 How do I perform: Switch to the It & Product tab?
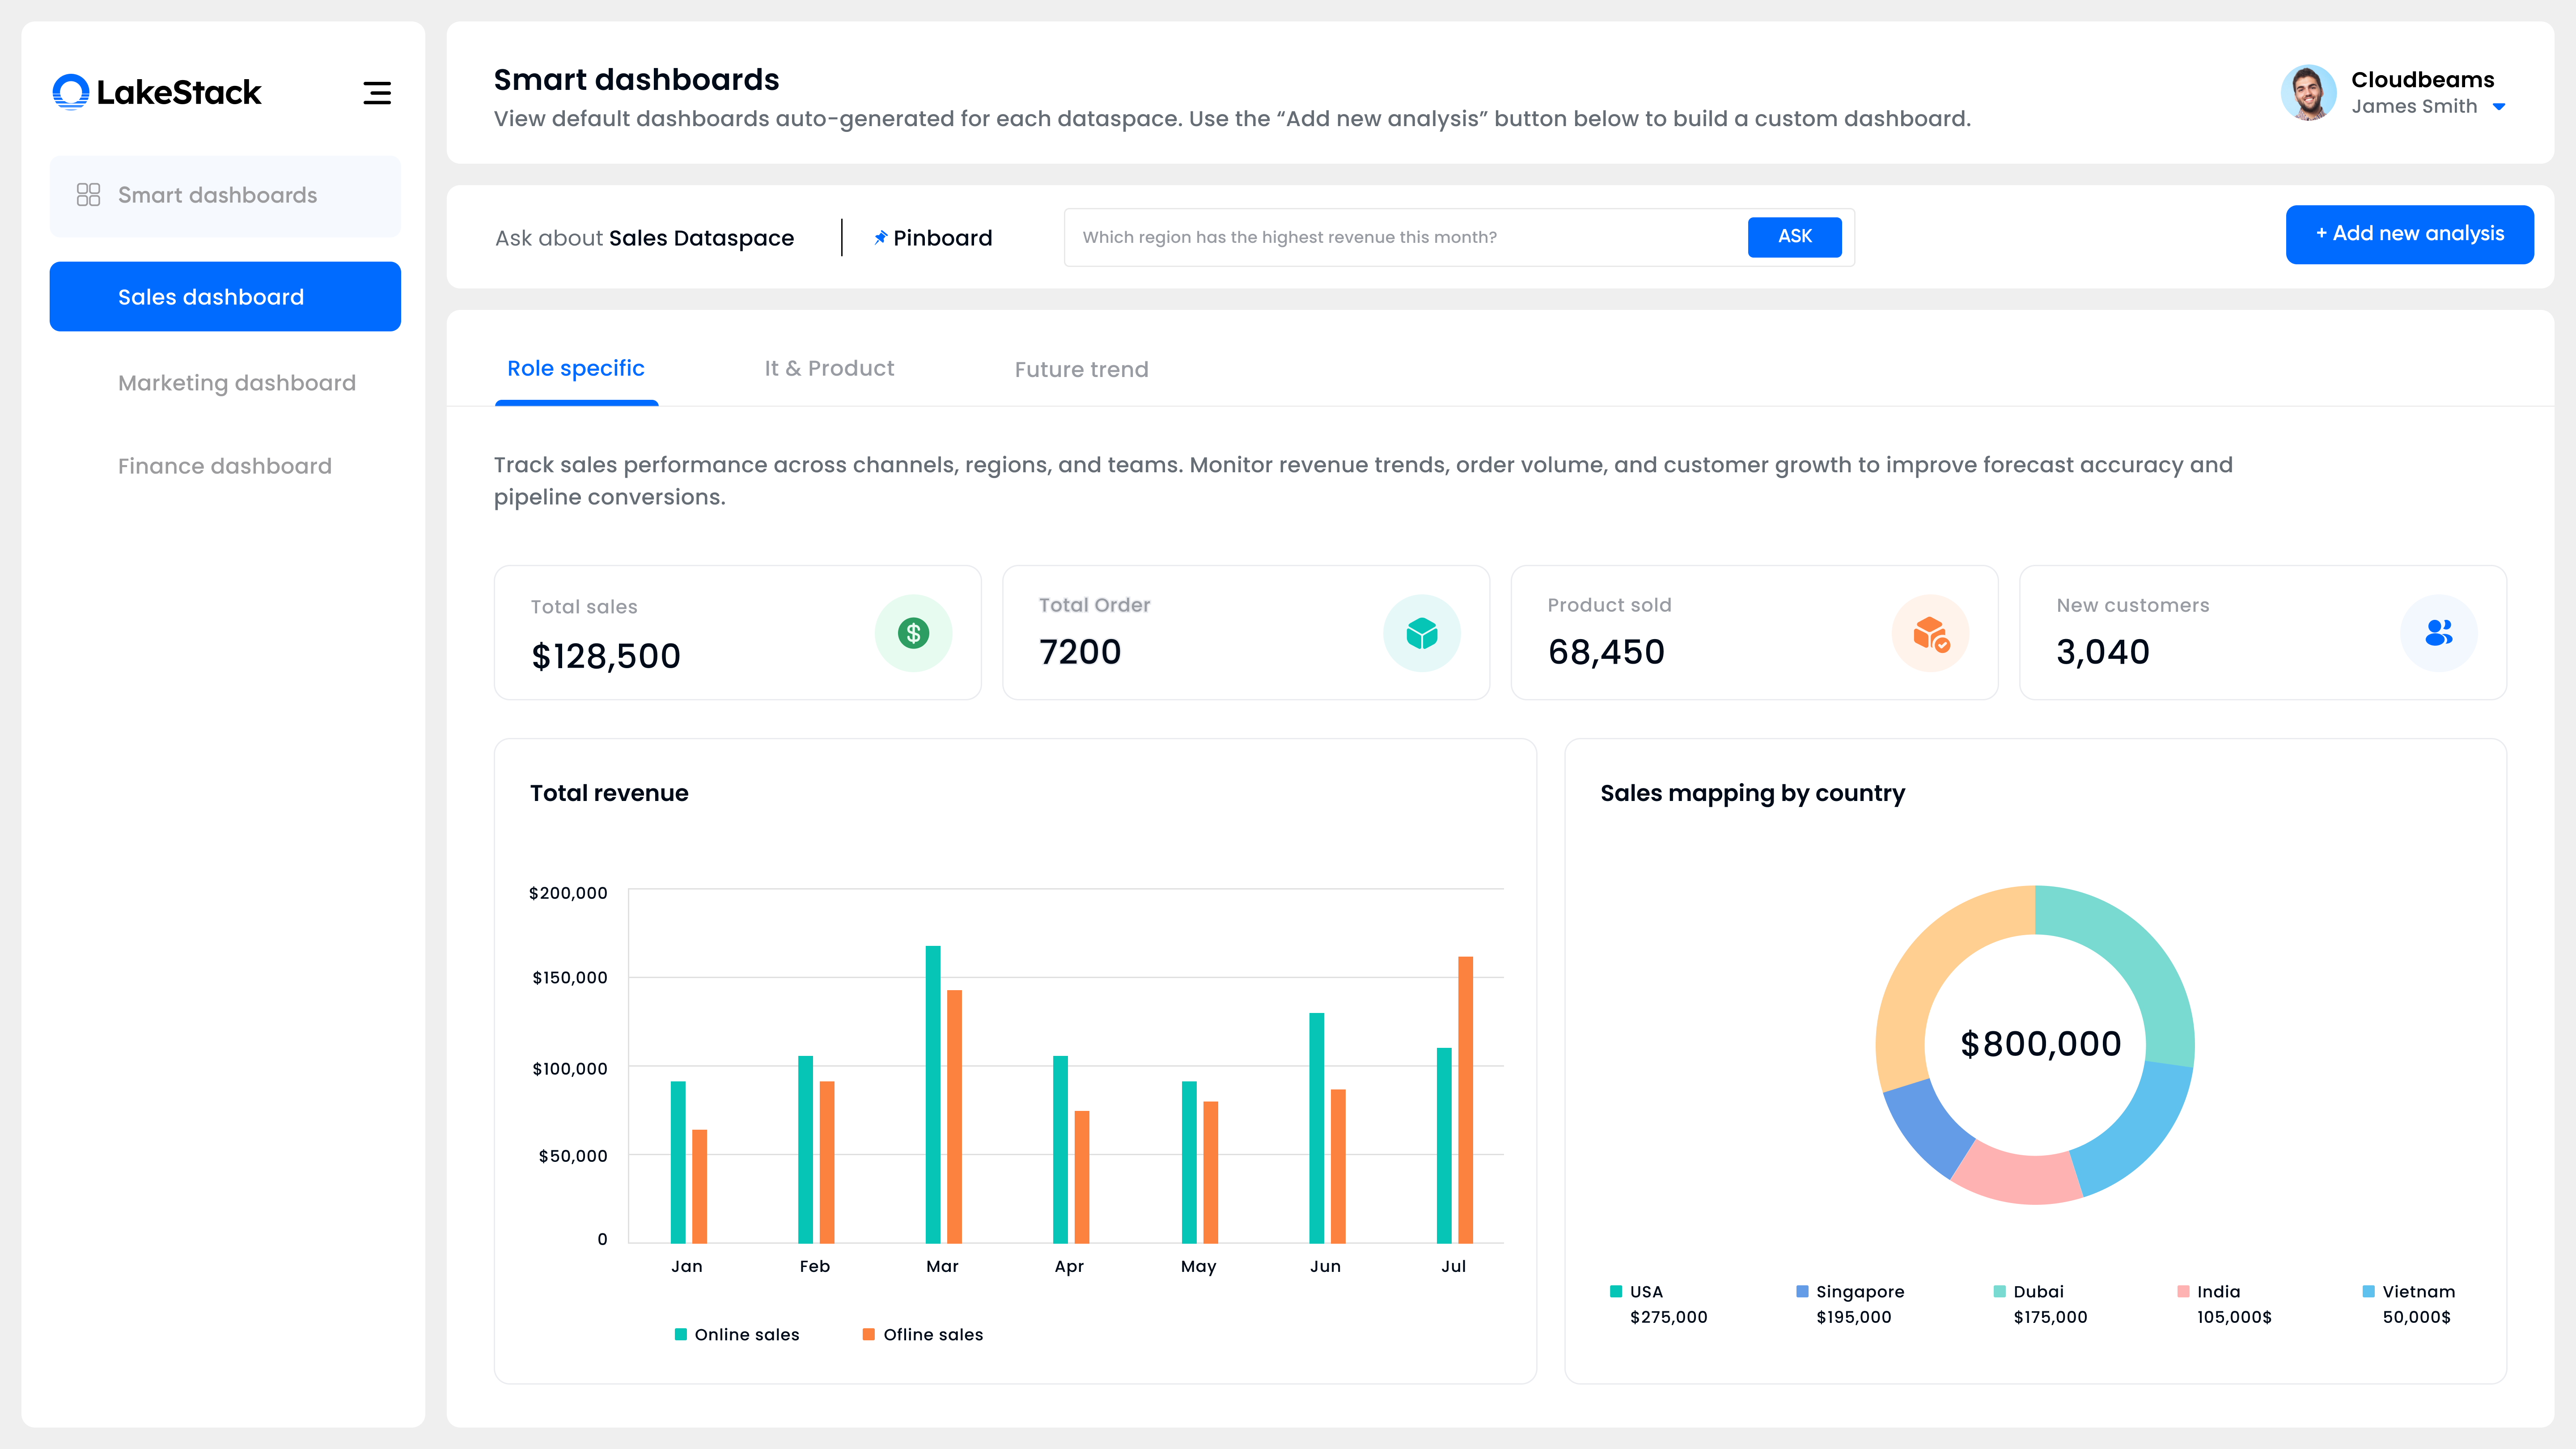(x=829, y=368)
